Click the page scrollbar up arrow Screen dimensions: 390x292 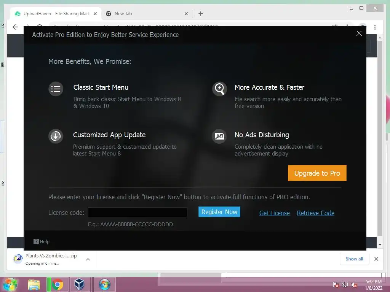point(380,38)
